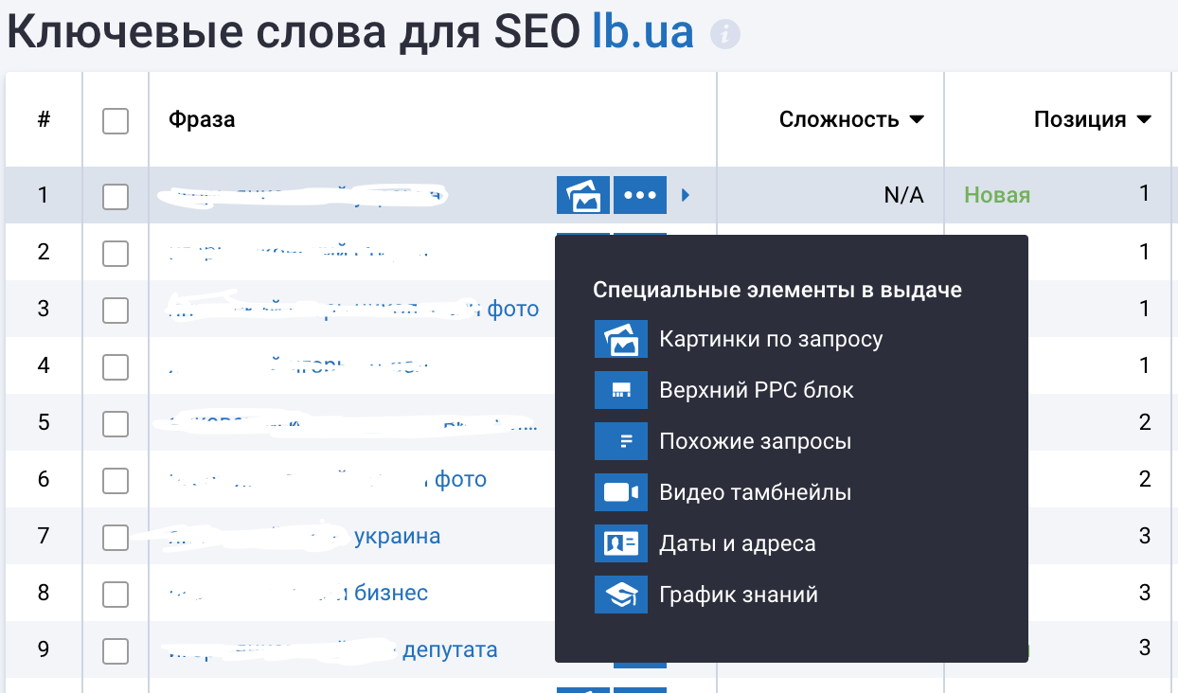Viewport: 1178px width, 693px height.
Task: Open the row 3 phrase ending in 'фото'
Action: [x=352, y=309]
